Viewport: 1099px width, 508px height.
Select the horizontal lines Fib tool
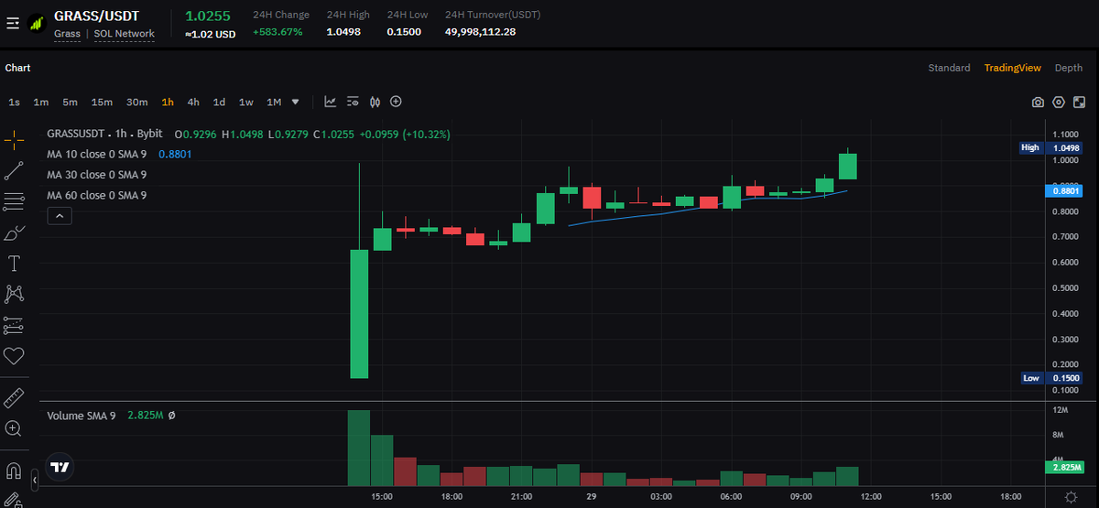pyautogui.click(x=14, y=201)
